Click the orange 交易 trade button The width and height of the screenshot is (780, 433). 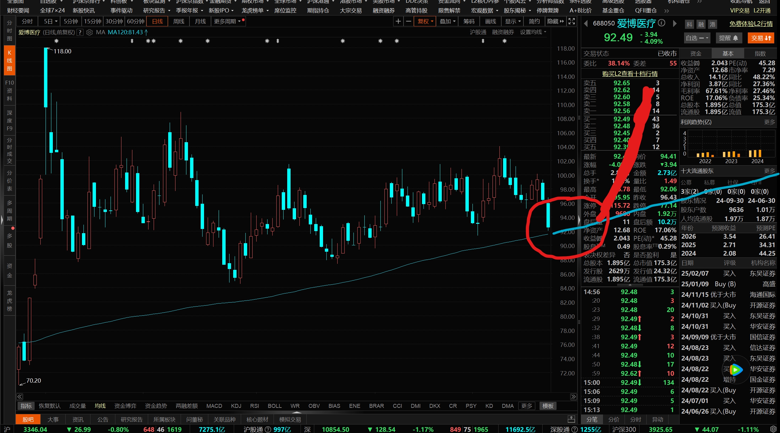pos(761,38)
